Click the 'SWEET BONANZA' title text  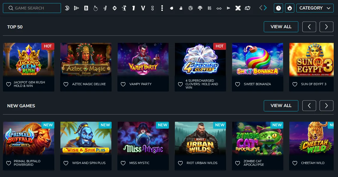(x=257, y=84)
